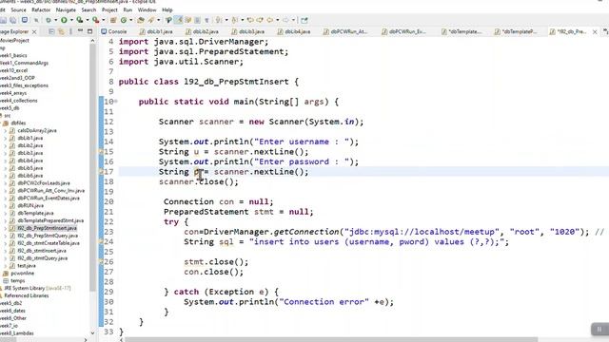Open the Refactor menu

point(41,9)
